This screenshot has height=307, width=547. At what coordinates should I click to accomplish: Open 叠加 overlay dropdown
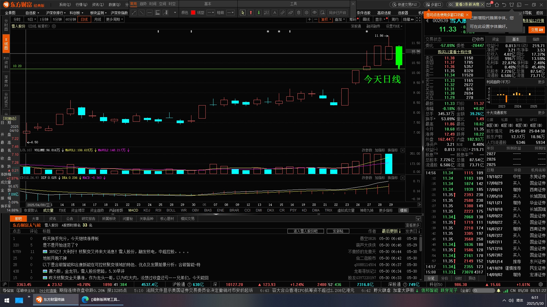pos(340,19)
